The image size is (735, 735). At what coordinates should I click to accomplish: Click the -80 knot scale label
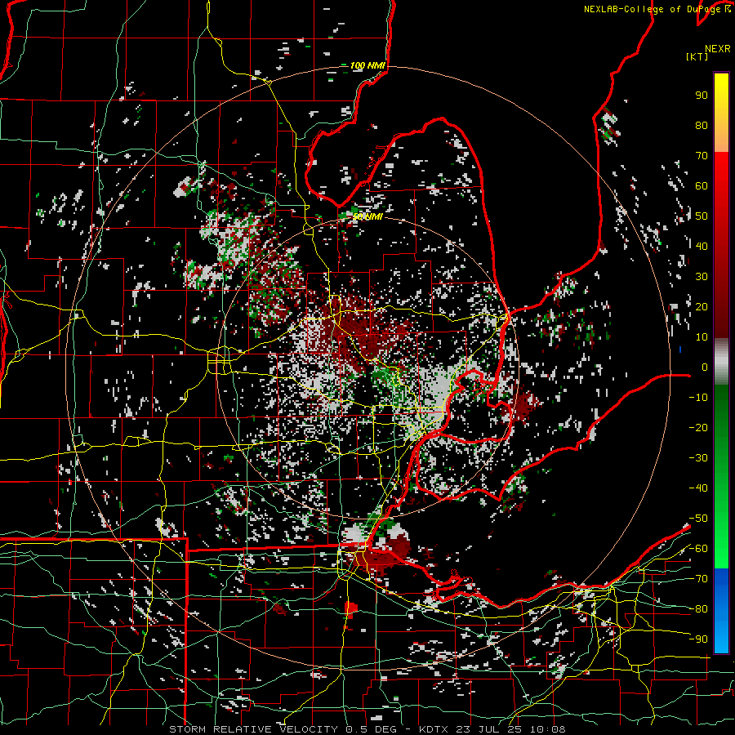tap(698, 609)
